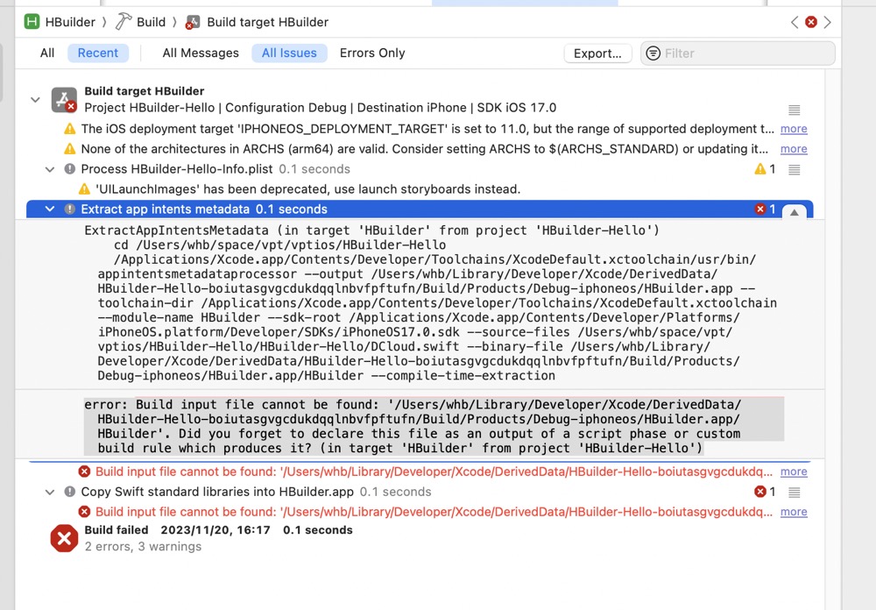This screenshot has width=876, height=610.
Task: Go to next issue with right chevron
Action: pos(828,22)
